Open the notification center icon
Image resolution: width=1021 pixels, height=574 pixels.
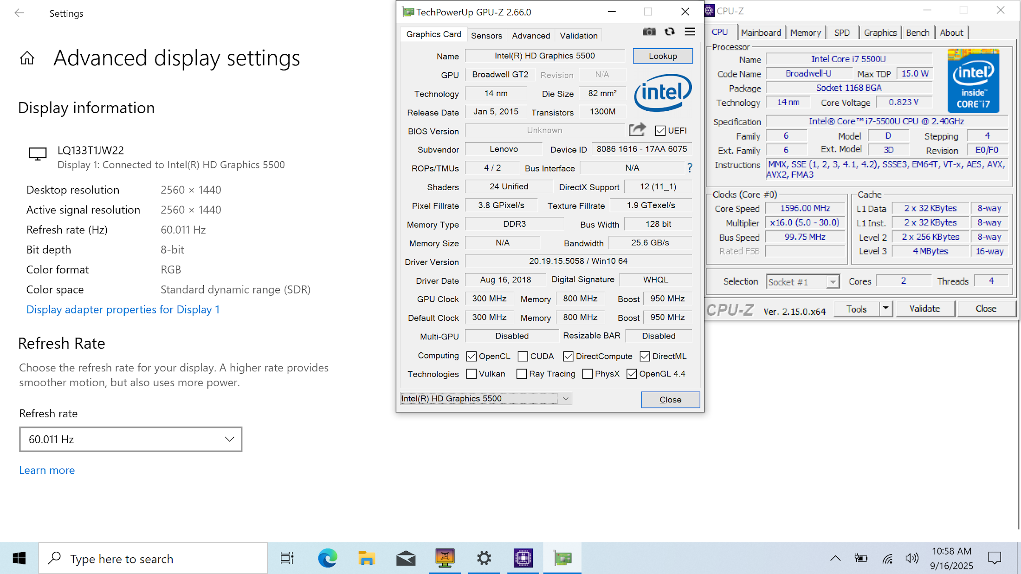[995, 558]
